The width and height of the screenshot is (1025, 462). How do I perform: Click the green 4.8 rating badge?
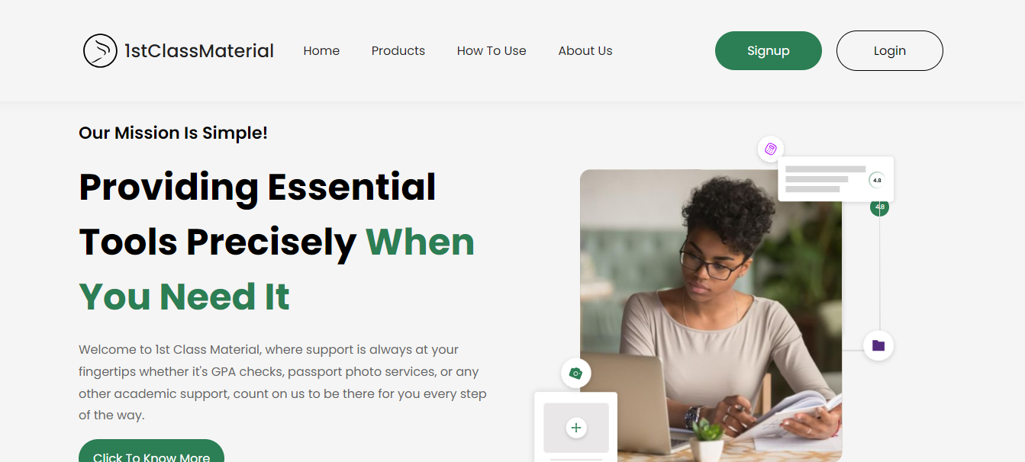tap(880, 207)
